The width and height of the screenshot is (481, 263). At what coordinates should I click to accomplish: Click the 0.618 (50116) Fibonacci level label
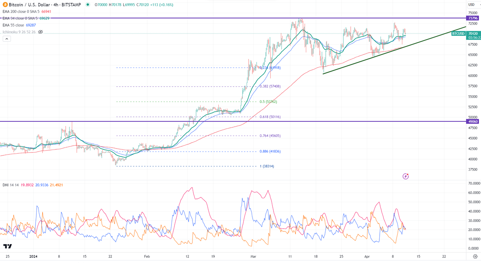click(270, 117)
